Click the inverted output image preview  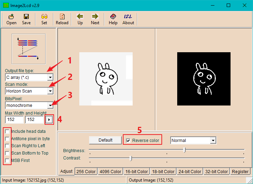[204, 79]
